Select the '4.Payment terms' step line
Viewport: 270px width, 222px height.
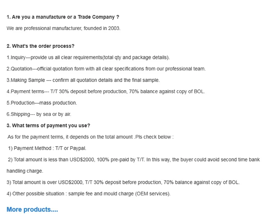pyautogui.click(x=105, y=91)
